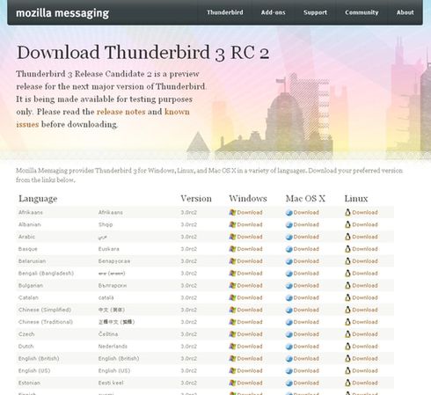This screenshot has width=431, height=395.
Task: Download Windows build for Chinese (Traditional)
Action: [x=250, y=322]
